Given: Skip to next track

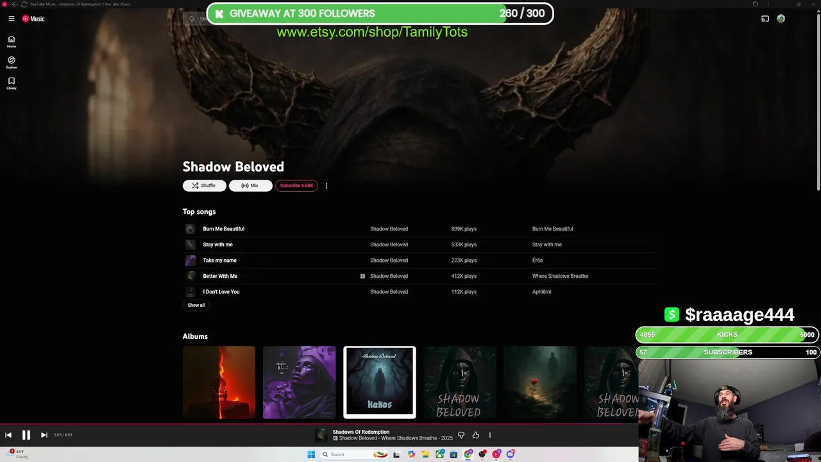Looking at the screenshot, I should tap(44, 435).
